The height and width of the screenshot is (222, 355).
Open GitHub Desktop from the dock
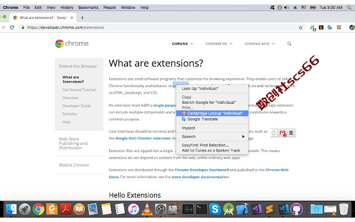pyautogui.click(x=297, y=209)
